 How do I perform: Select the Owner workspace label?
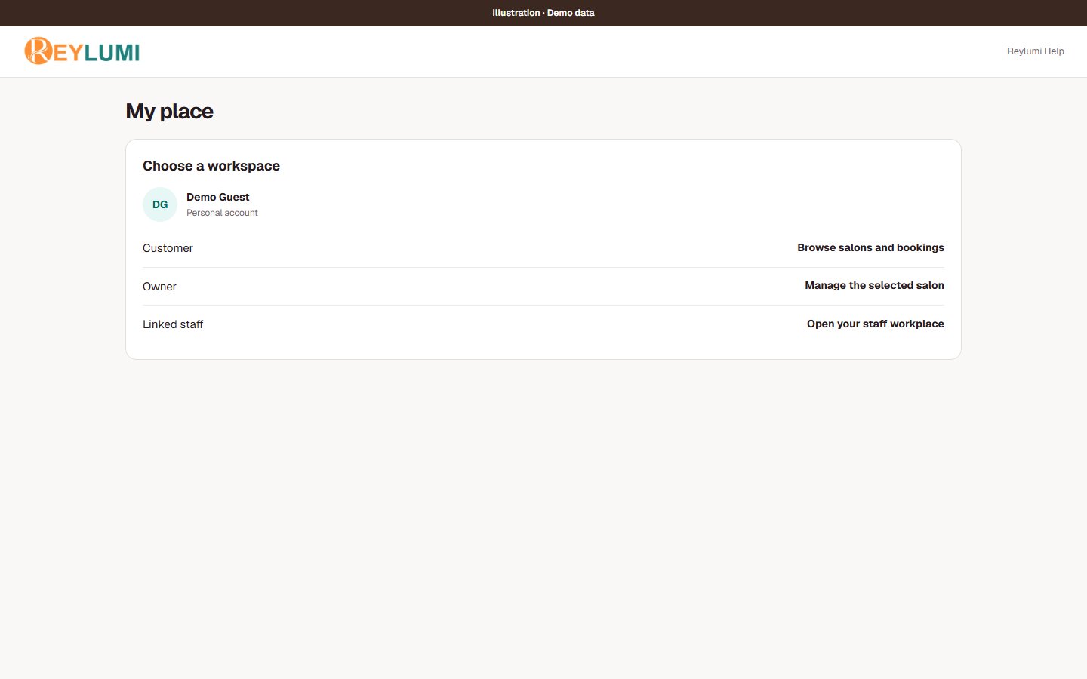coord(159,287)
